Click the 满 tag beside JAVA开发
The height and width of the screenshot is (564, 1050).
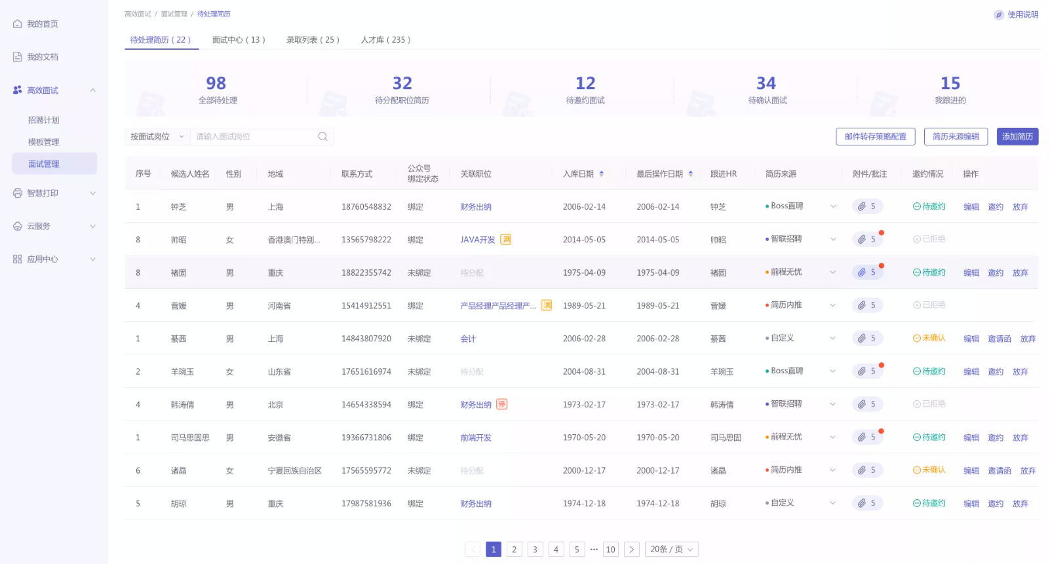tap(506, 239)
